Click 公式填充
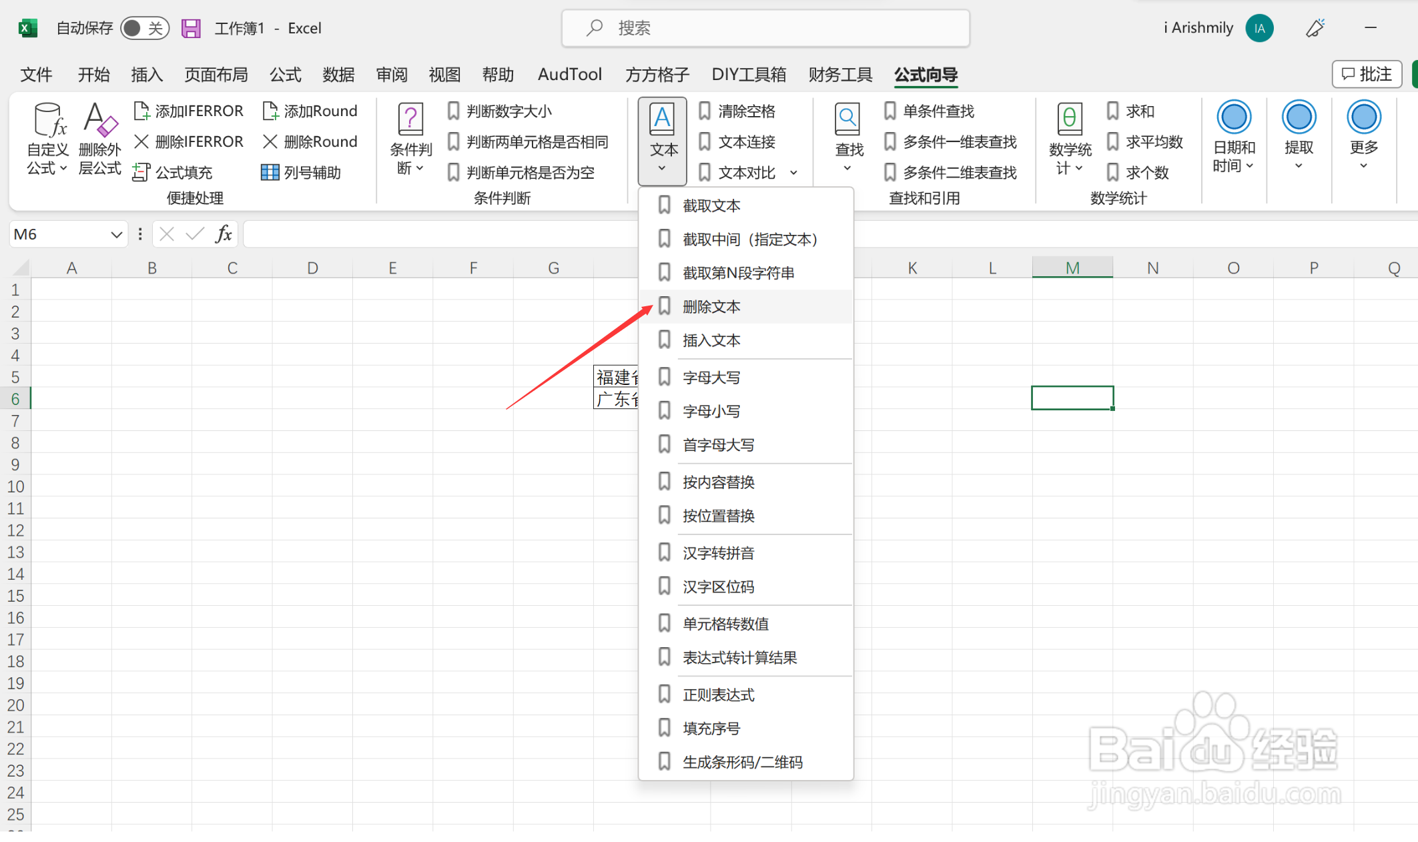Screen dimensions: 1418x842 point(173,172)
